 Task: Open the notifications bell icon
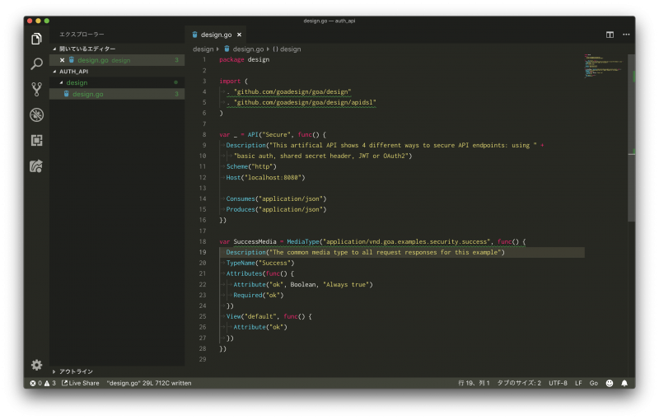(624, 383)
